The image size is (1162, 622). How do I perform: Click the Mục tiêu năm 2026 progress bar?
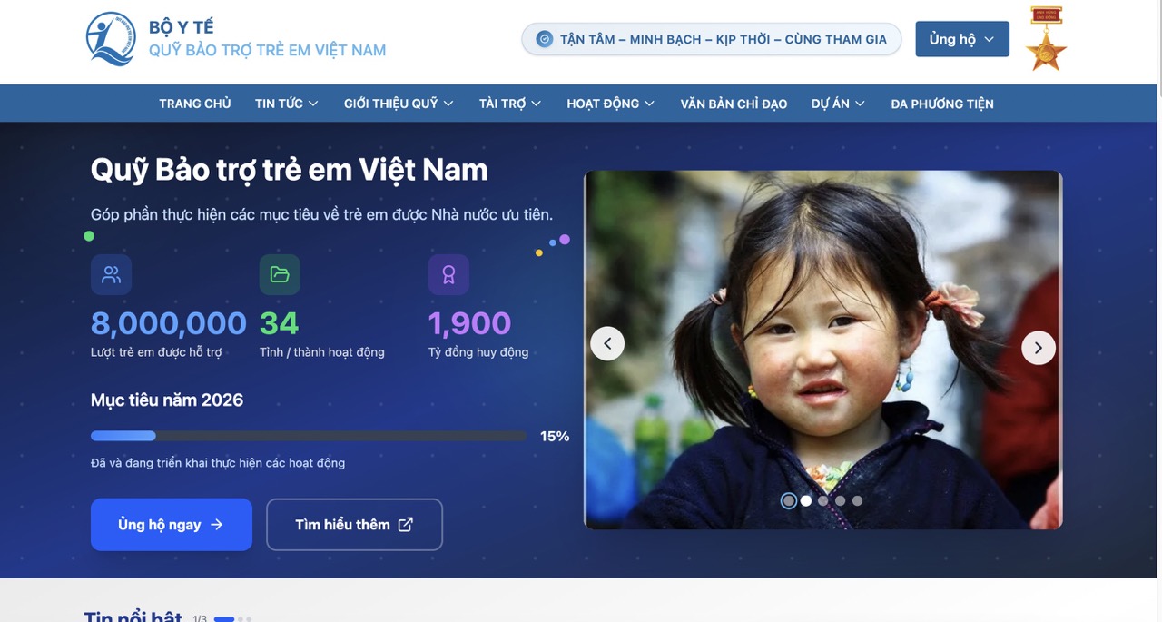pyautogui.click(x=309, y=436)
